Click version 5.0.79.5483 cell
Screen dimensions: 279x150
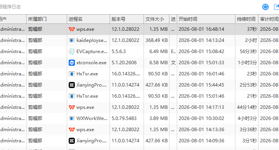124,118
